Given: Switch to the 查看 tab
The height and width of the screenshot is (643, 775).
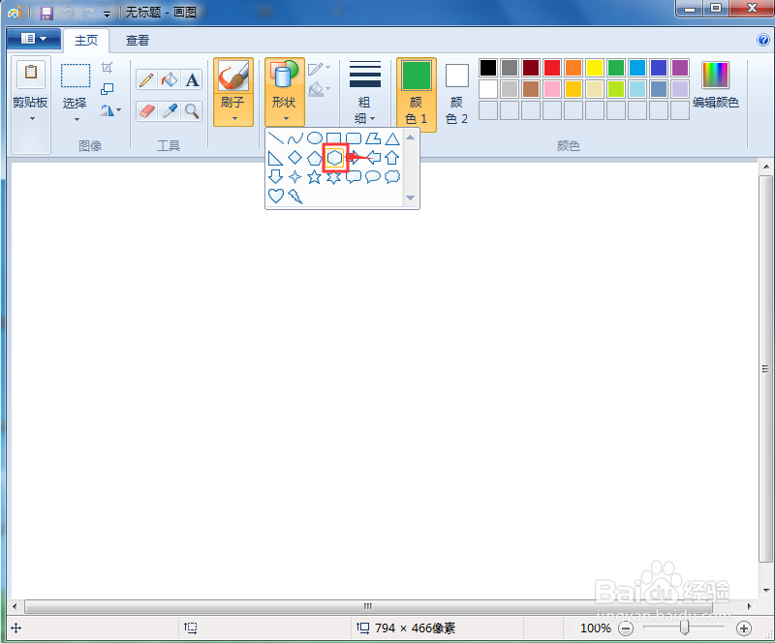Looking at the screenshot, I should pos(138,40).
